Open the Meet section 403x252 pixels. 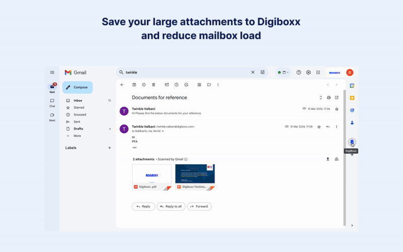52,117
